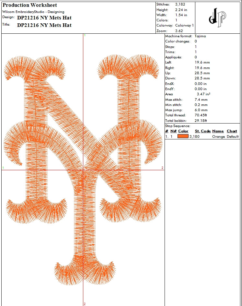This screenshot has width=242, height=306.
Task: Select the Design name DP21216 NY Mets Hat
Action: pyautogui.click(x=44, y=18)
